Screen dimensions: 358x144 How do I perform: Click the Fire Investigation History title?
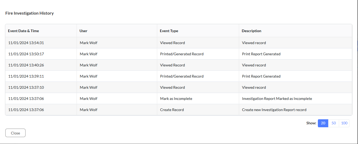30,13
